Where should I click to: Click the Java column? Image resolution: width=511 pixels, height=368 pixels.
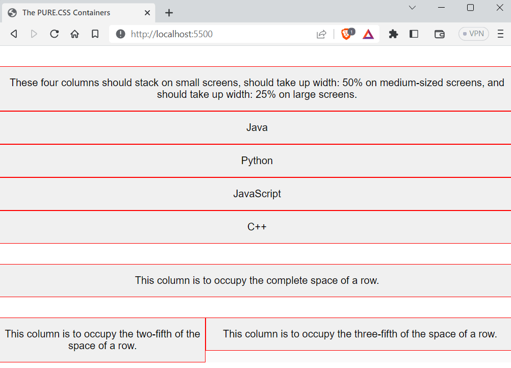(x=256, y=127)
